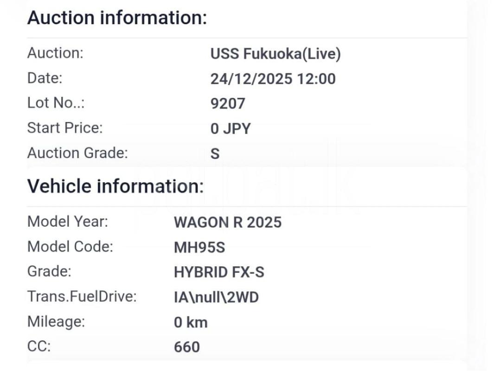Click the auction date 24/12/2025 12:00
Viewport: 494px width, 371px height.
273,79
